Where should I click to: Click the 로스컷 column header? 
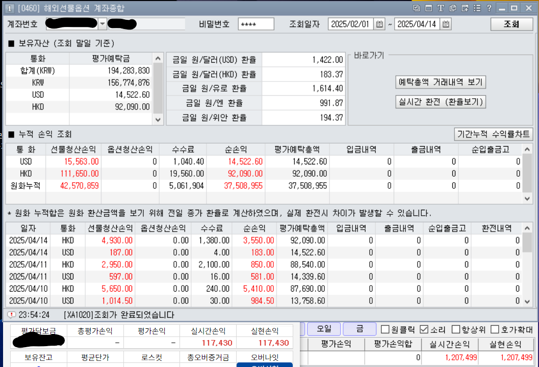pyautogui.click(x=151, y=357)
